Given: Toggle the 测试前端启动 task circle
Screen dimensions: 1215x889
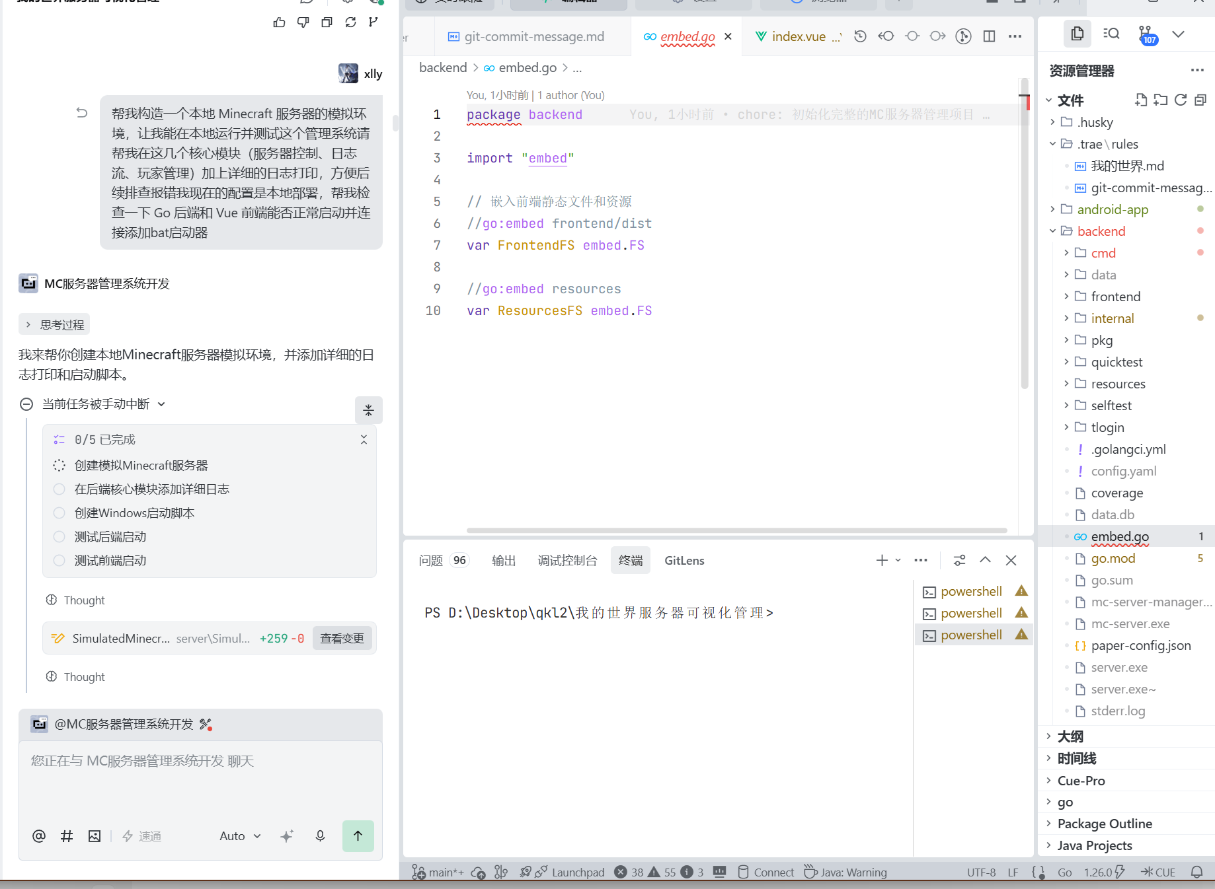Looking at the screenshot, I should coord(59,560).
